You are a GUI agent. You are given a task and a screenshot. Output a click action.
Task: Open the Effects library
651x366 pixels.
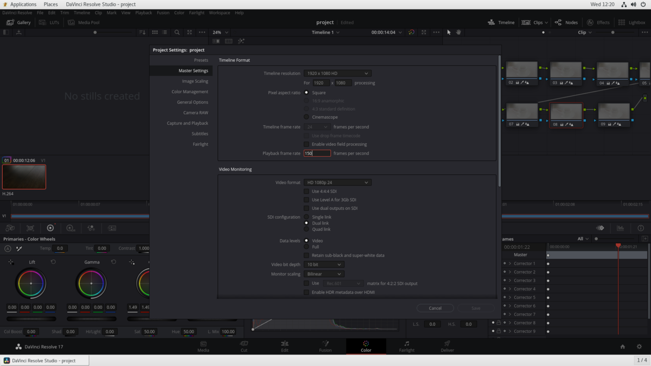(x=598, y=22)
